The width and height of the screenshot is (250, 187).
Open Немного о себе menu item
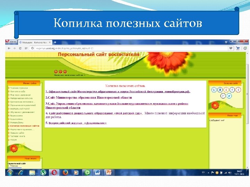[x=18, y=91]
